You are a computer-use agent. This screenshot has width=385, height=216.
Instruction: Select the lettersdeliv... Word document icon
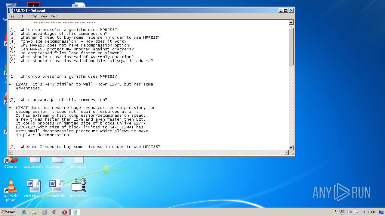click(33, 188)
